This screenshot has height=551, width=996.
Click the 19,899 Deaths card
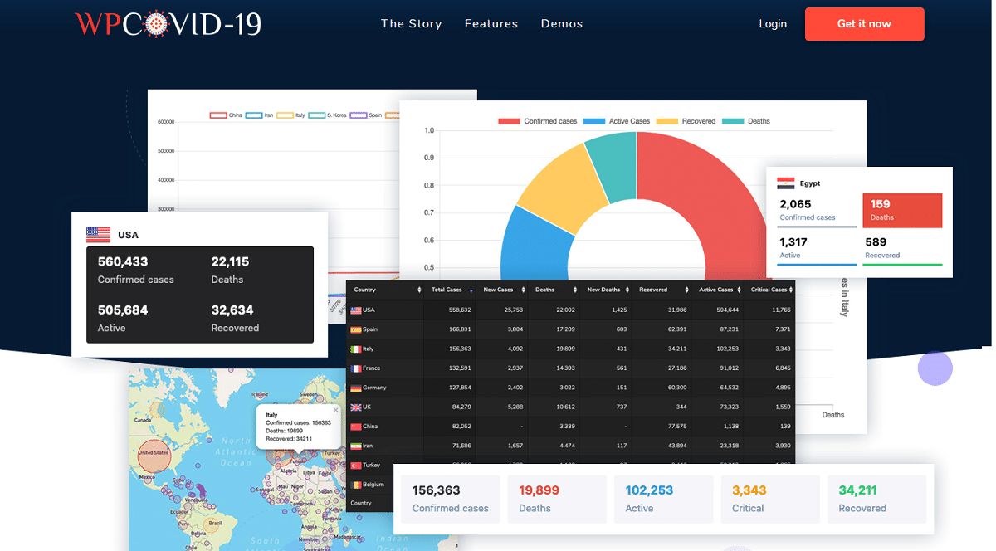(557, 499)
